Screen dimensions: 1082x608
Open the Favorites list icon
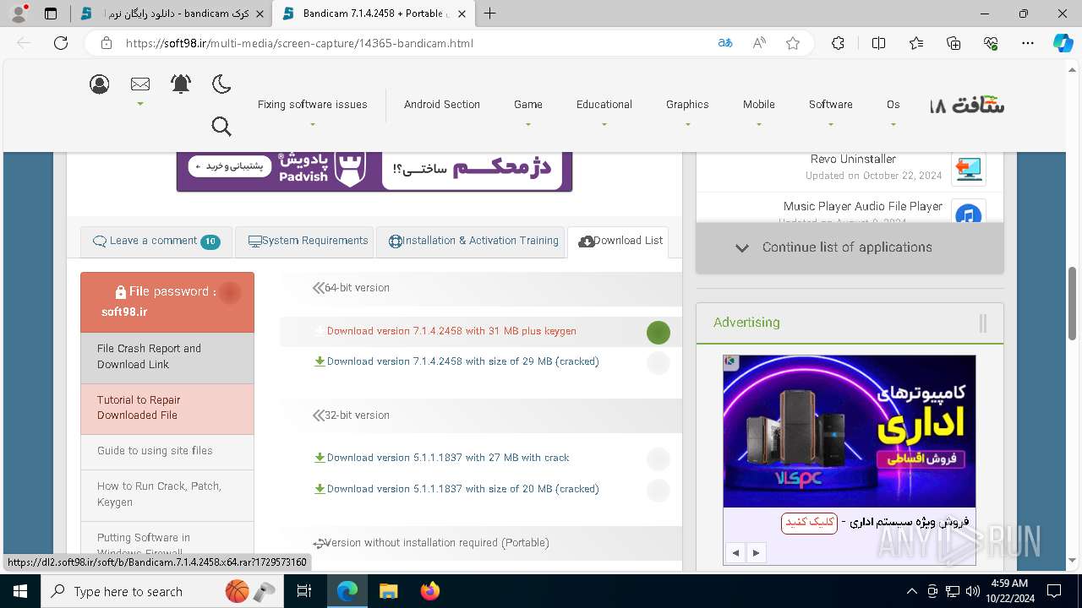916,43
